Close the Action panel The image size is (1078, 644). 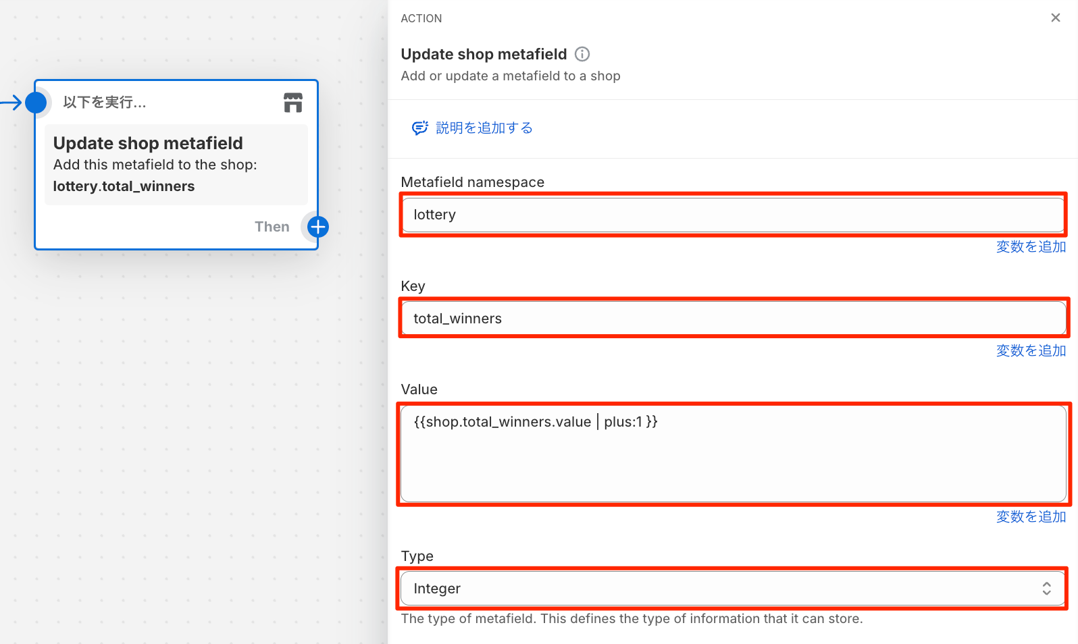point(1055,18)
